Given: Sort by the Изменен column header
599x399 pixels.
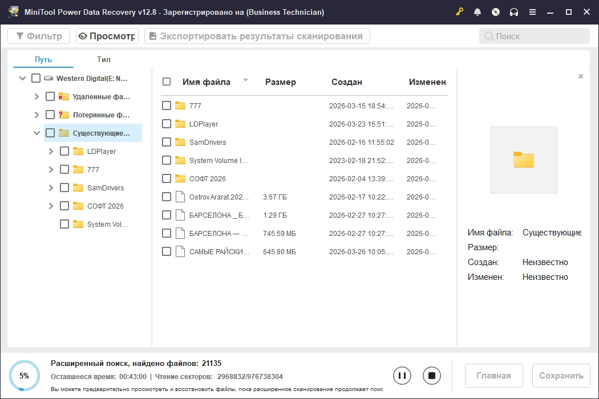Looking at the screenshot, I should pyautogui.click(x=427, y=82).
